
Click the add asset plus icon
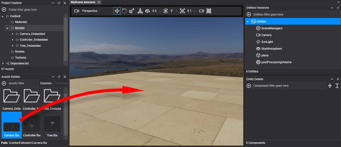(x=4, y=83)
